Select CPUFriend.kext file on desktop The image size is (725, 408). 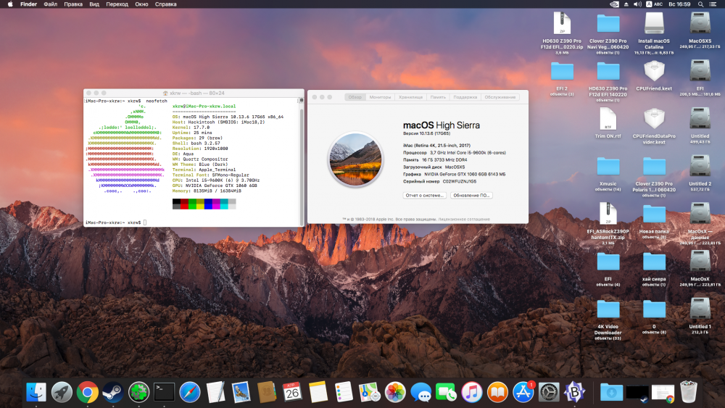654,72
